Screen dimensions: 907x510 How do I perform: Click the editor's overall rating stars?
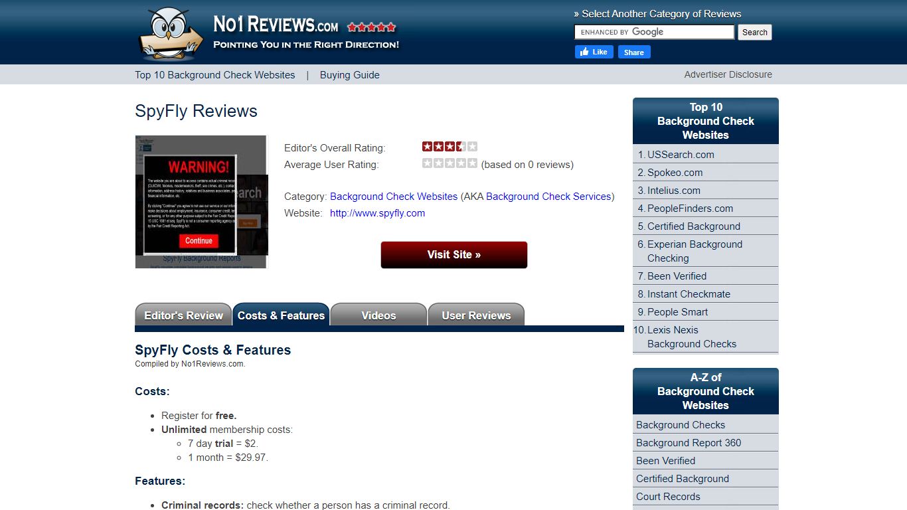pyautogui.click(x=450, y=146)
